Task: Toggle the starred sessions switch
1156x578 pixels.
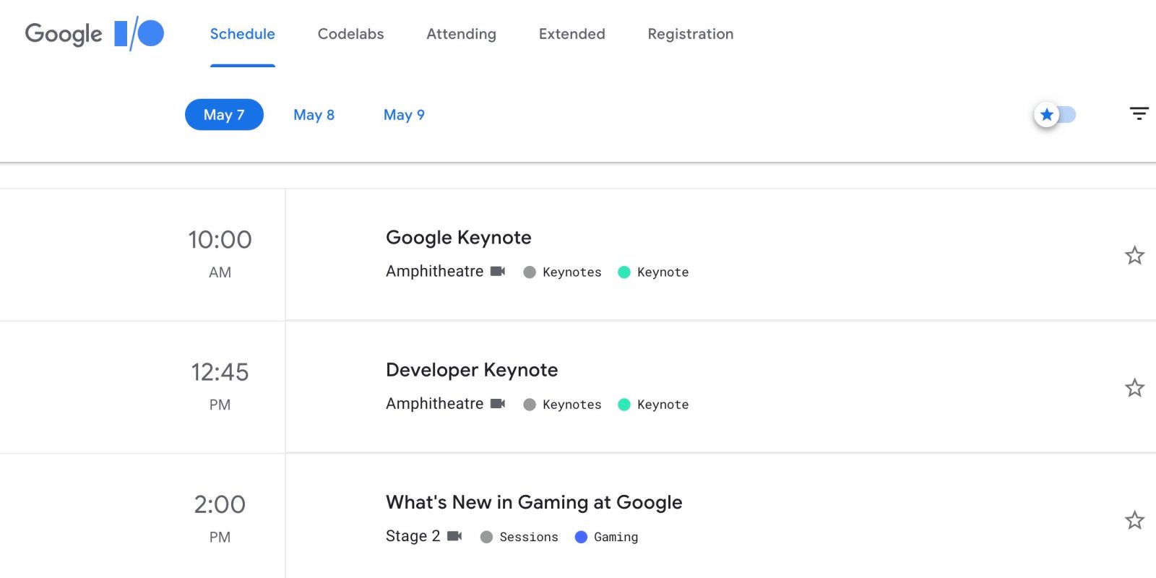Action: point(1054,114)
